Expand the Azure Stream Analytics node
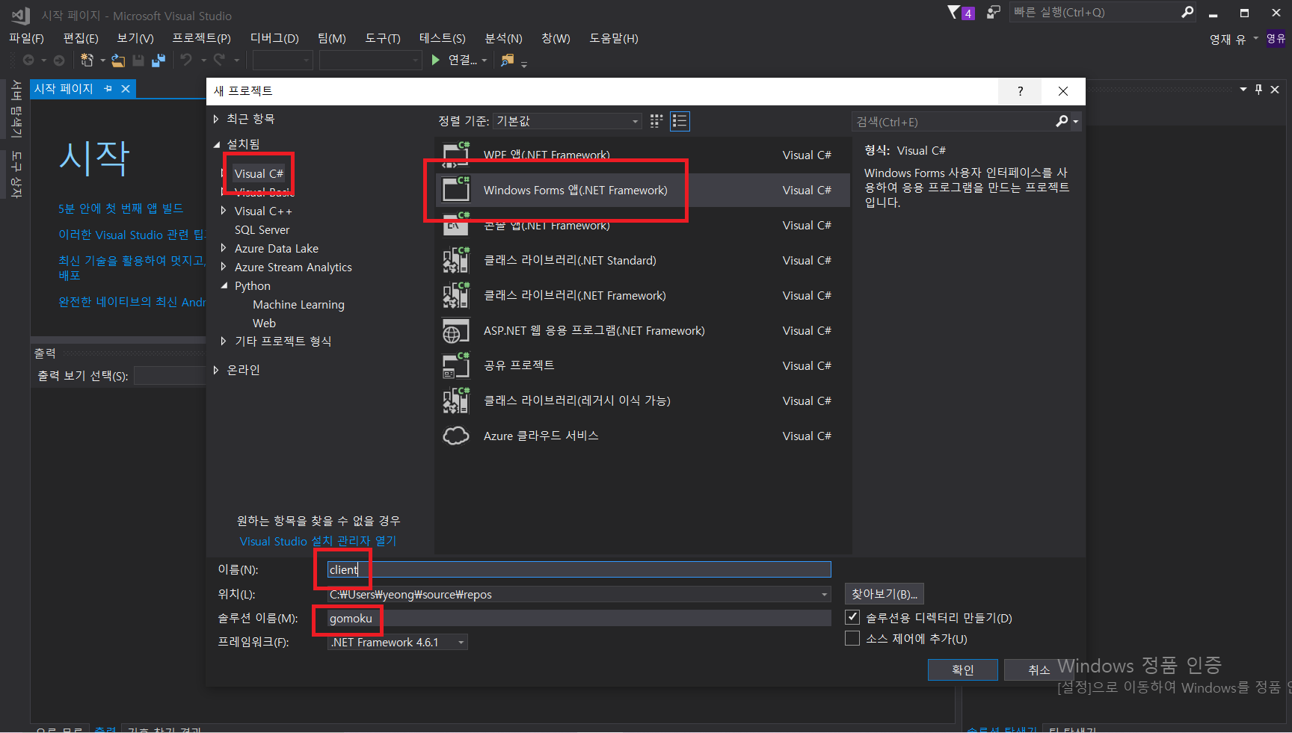The height and width of the screenshot is (733, 1292). pyautogui.click(x=224, y=267)
